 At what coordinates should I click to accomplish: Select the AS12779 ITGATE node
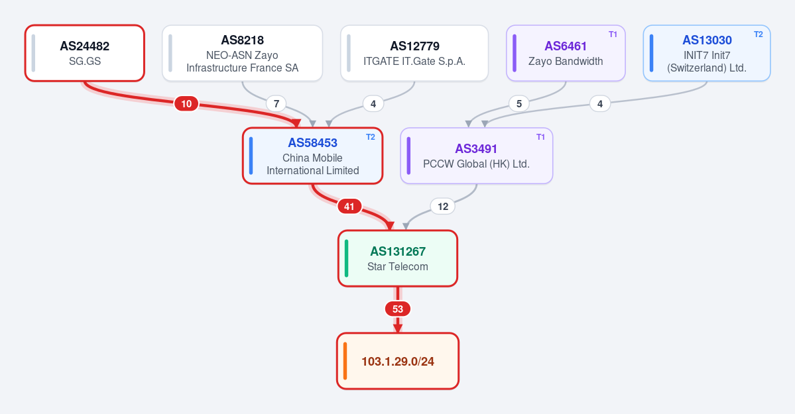tap(414, 53)
